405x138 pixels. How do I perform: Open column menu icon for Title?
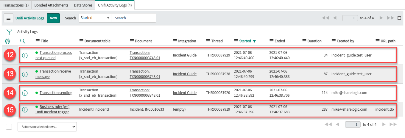click(x=38, y=41)
